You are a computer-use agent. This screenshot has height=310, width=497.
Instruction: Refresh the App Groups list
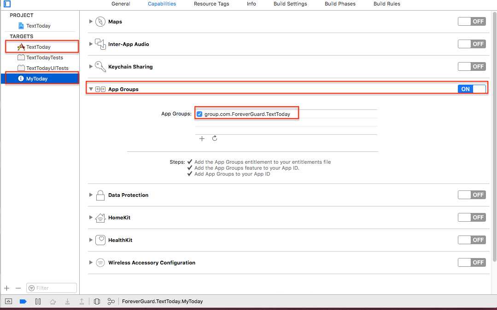click(215, 138)
